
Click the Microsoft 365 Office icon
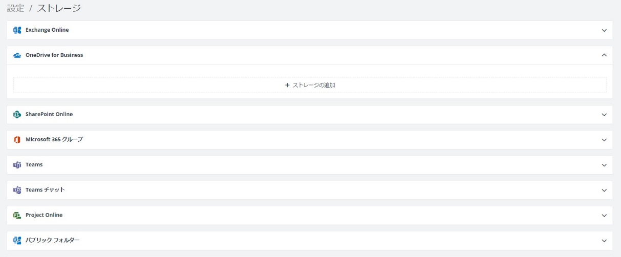click(17, 140)
